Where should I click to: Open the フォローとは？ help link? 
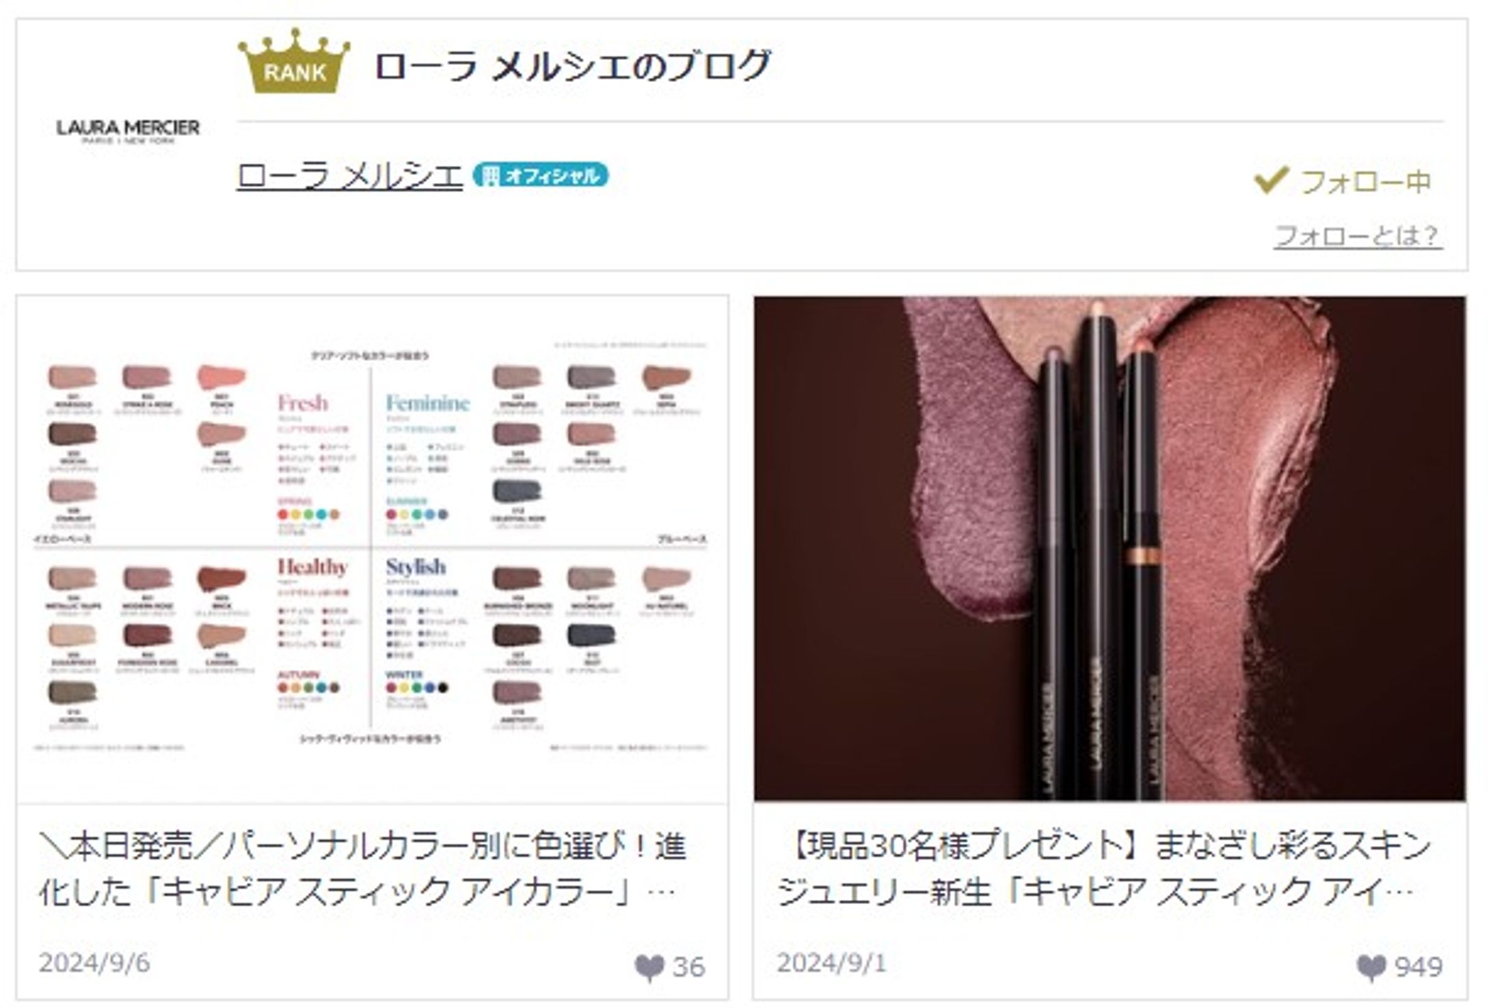pyautogui.click(x=1358, y=236)
